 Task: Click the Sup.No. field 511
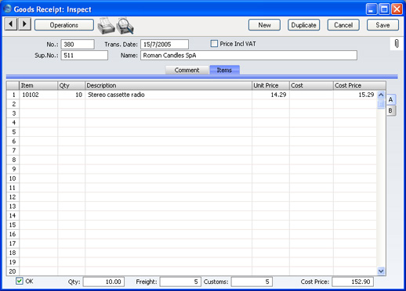pyautogui.click(x=85, y=56)
